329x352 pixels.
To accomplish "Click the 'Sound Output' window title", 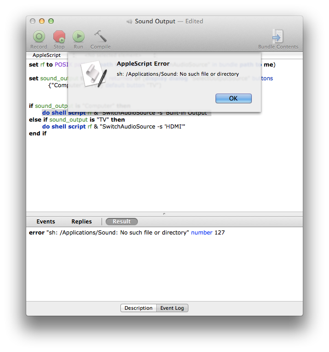I will pos(155,21).
